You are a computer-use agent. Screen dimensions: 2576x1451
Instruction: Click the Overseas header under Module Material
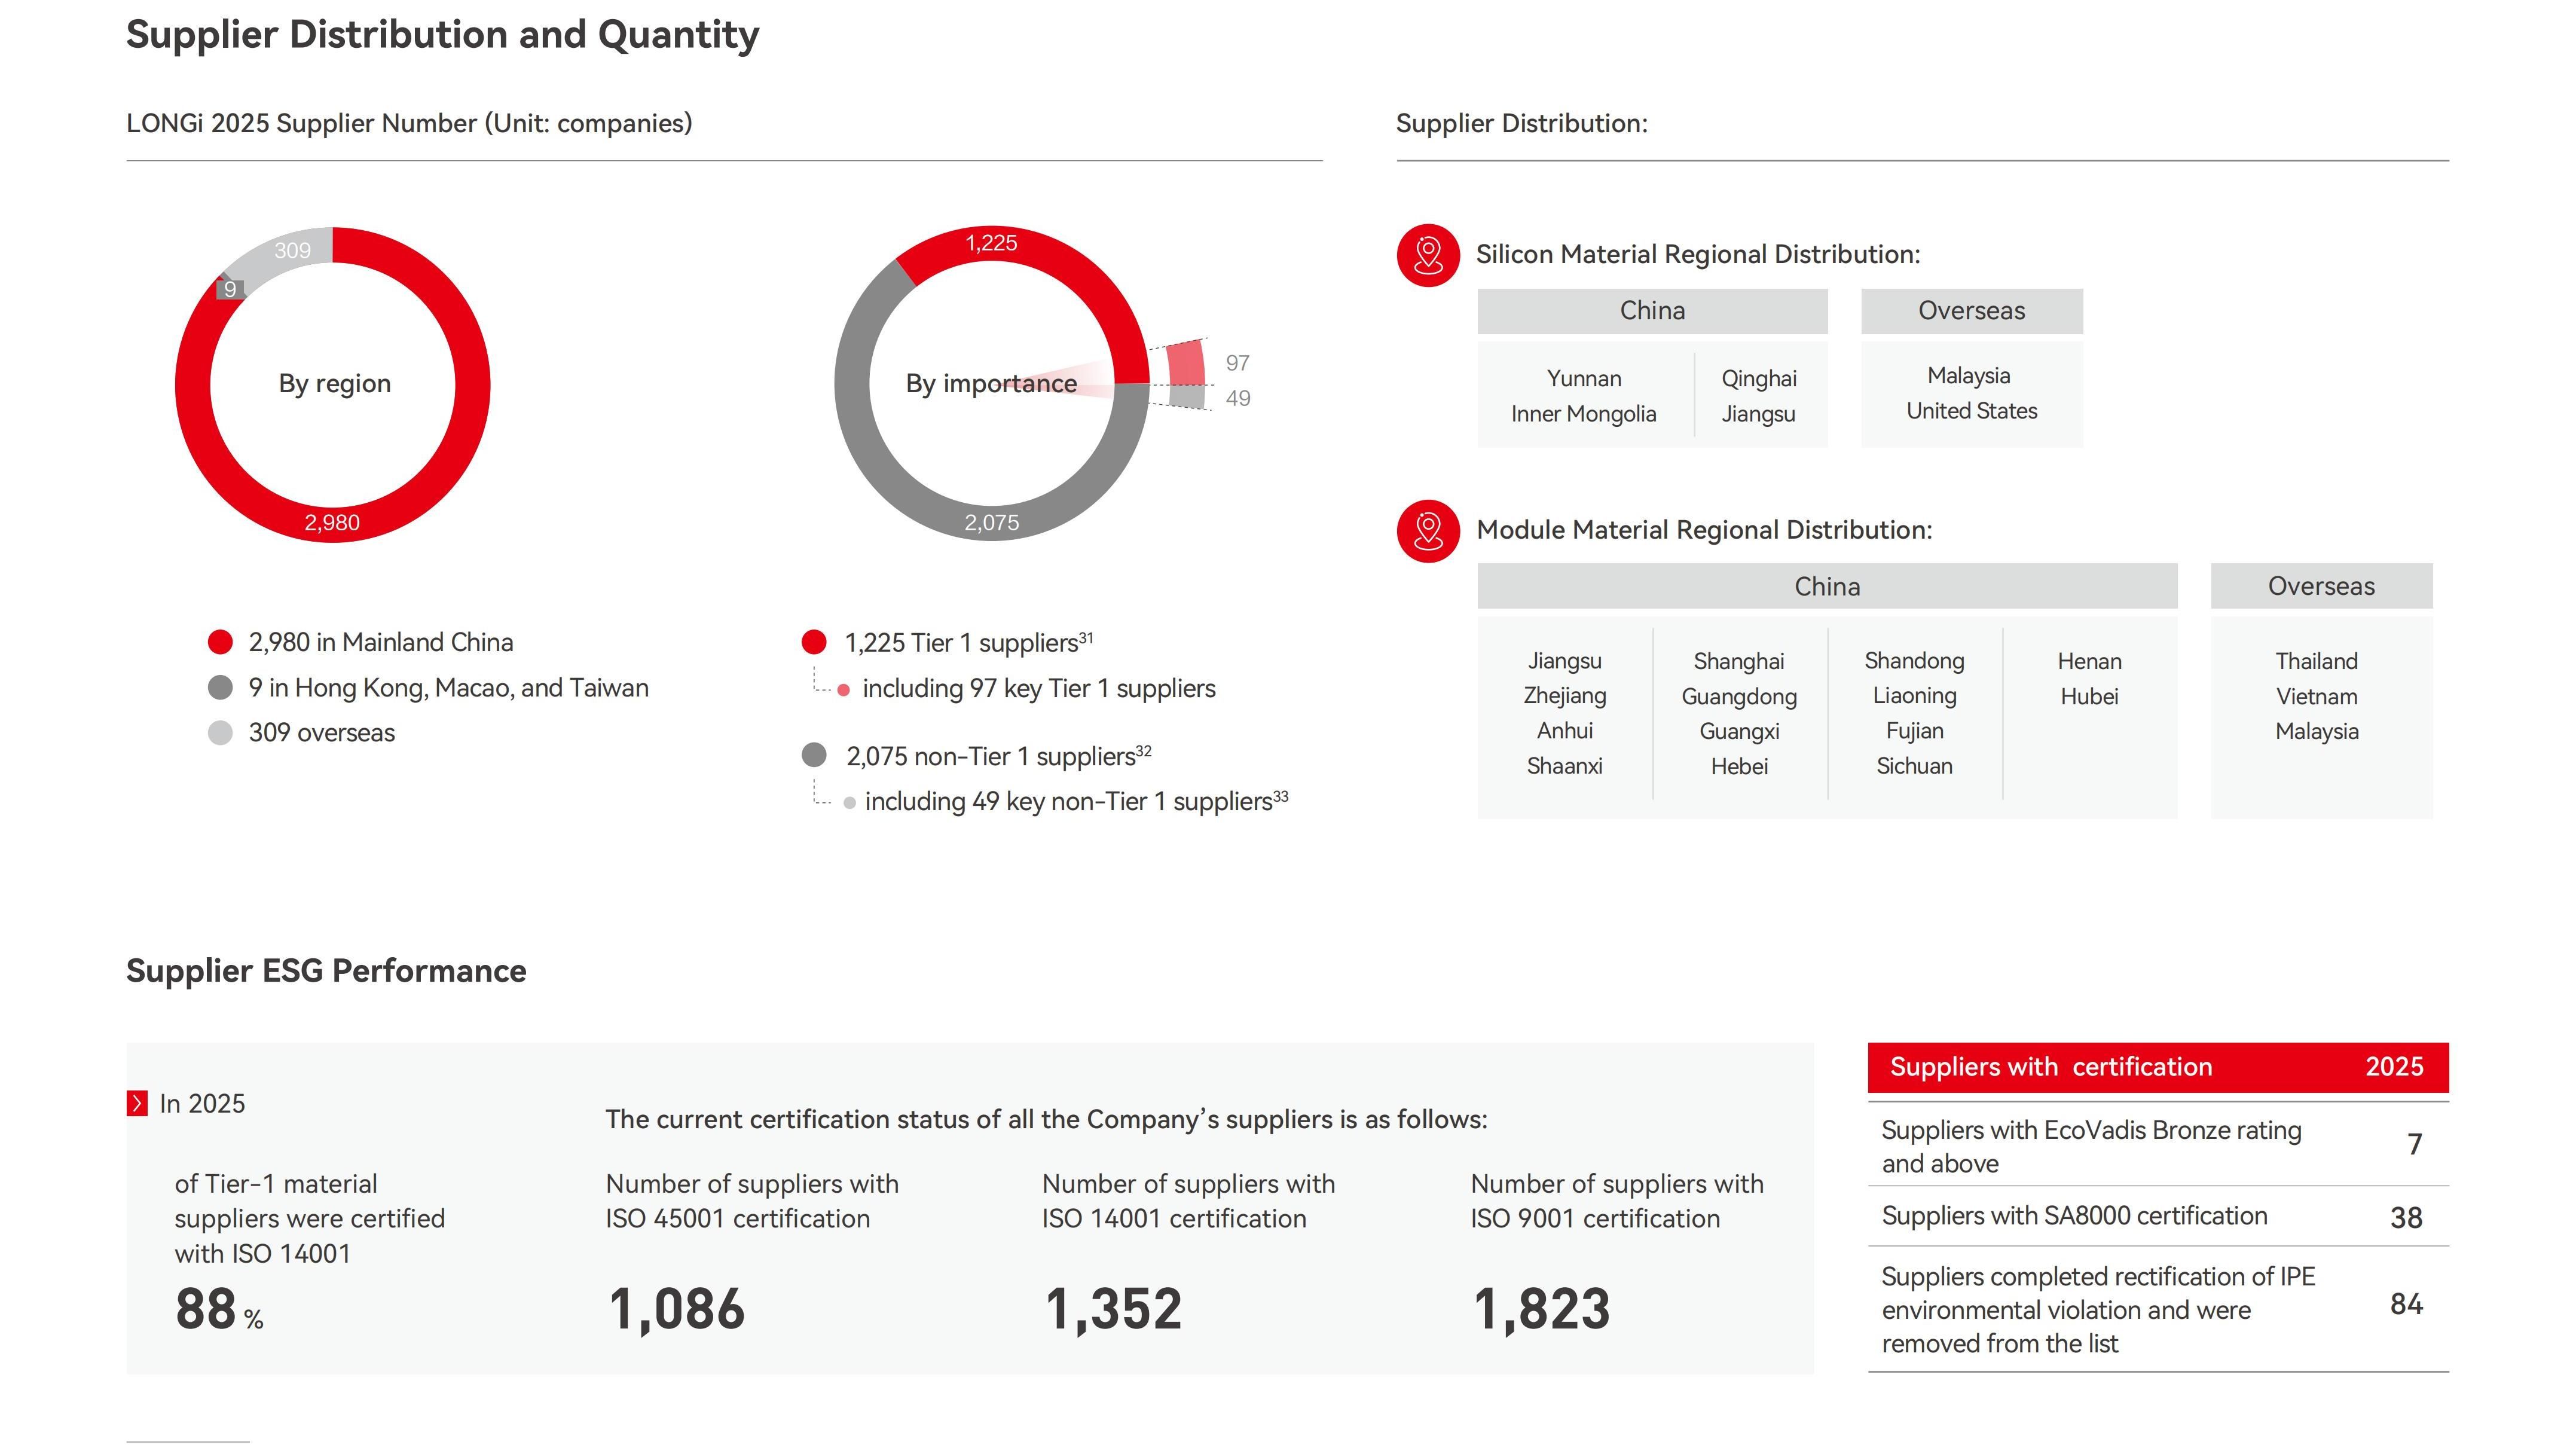(x=2321, y=586)
